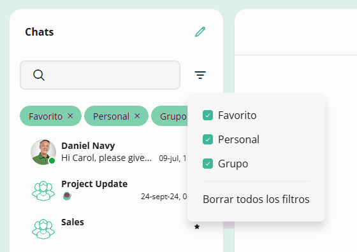Select the Favorito label in filter menu
Viewport: 357px width, 252px height.
[237, 115]
